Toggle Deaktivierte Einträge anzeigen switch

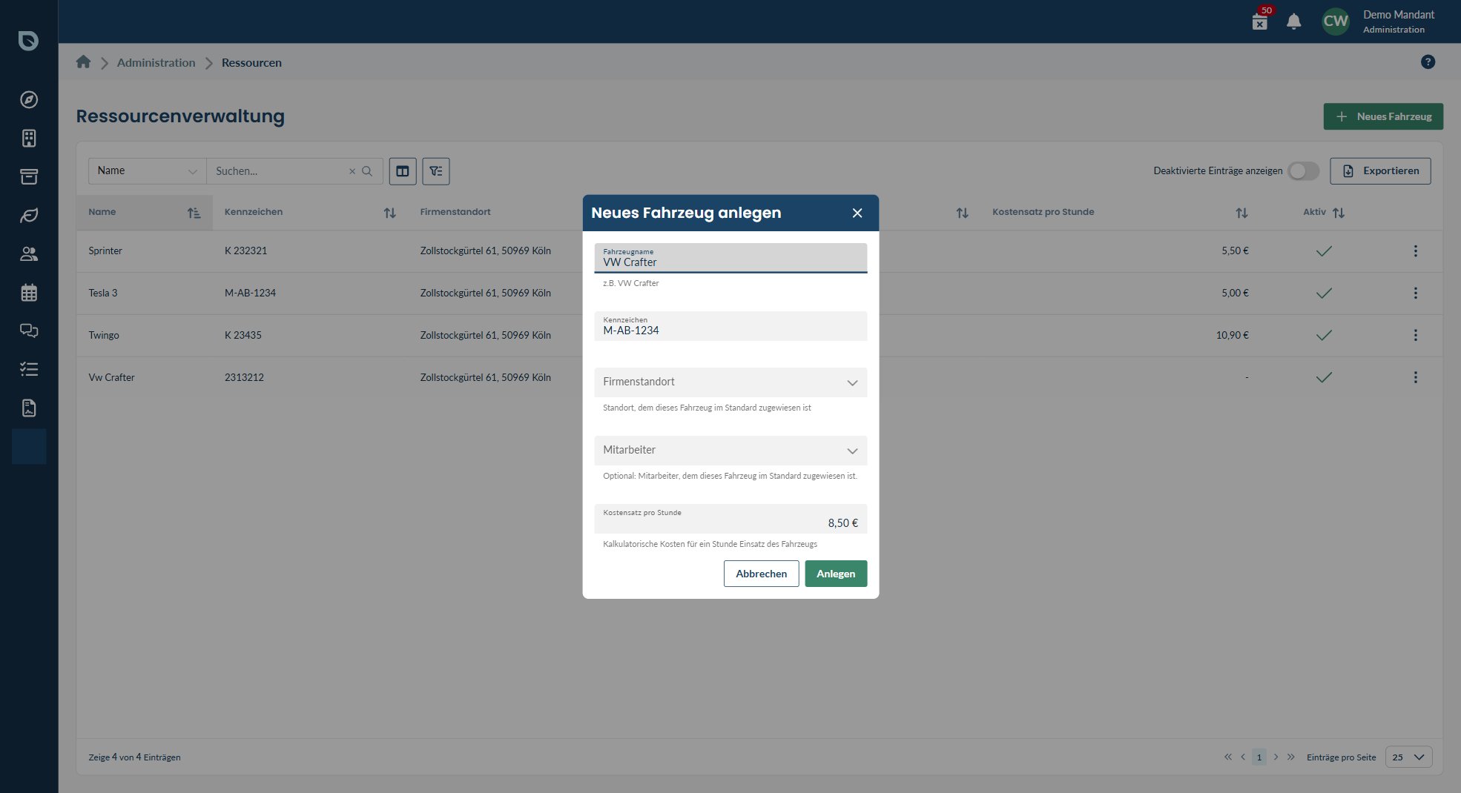(1303, 171)
